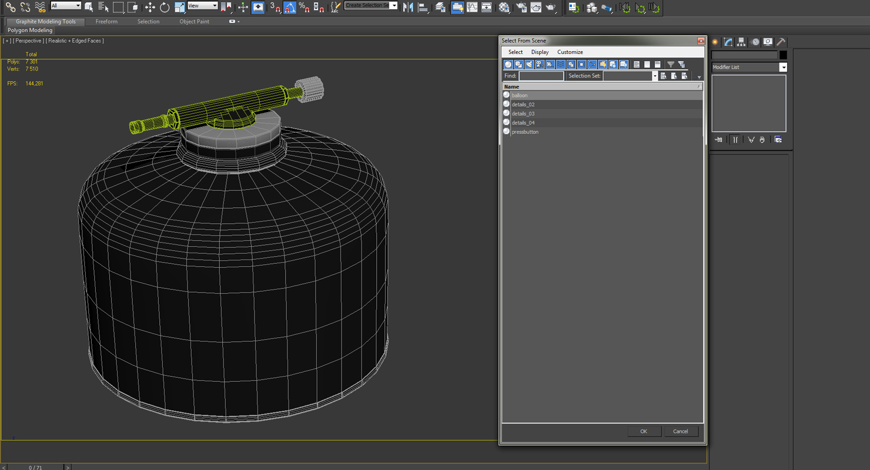Open Edit Named Selection Sets tool
The image size is (870, 470).
point(335,7)
